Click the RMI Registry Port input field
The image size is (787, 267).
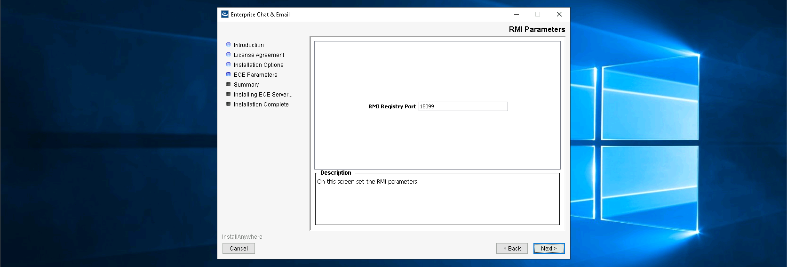[x=463, y=106]
